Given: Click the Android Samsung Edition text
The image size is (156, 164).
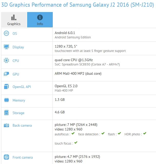Looking at the screenshot, I should 73,37.
